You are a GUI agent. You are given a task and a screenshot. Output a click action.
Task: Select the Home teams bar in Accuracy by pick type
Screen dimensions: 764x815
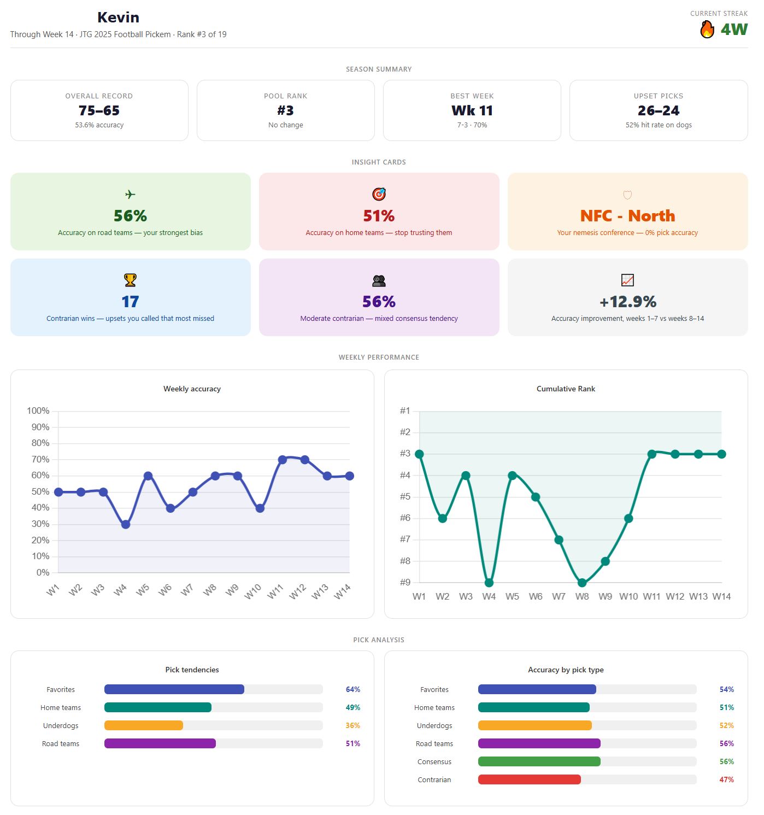tap(534, 707)
